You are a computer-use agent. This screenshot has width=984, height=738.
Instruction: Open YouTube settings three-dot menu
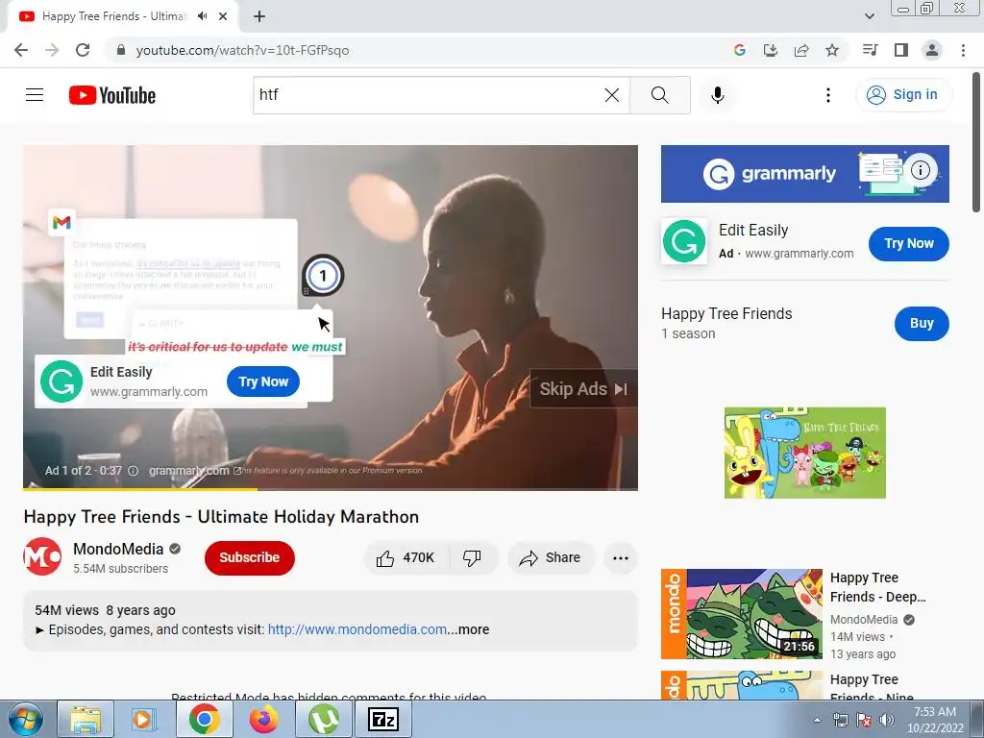coord(827,95)
